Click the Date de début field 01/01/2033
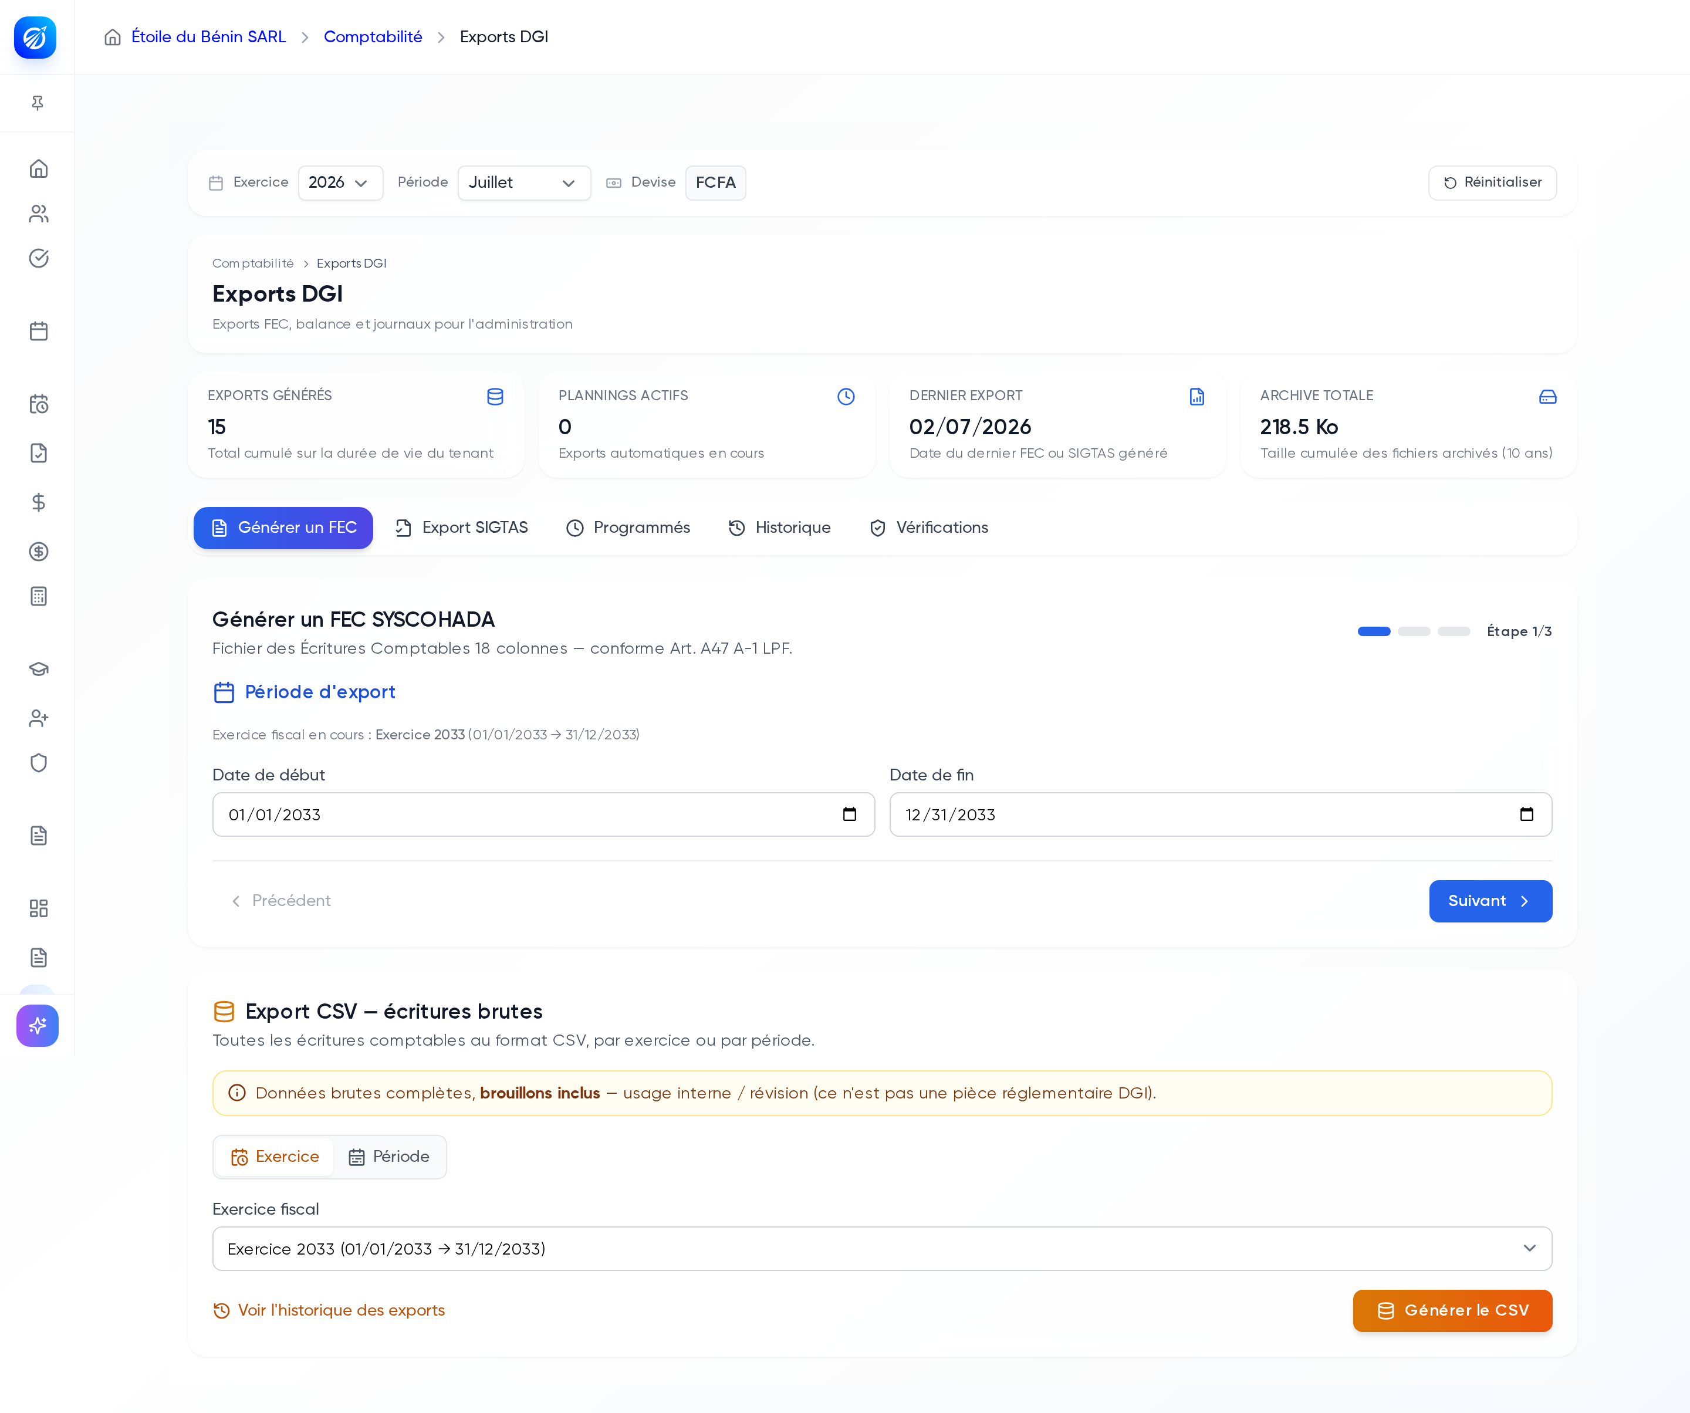 543,814
